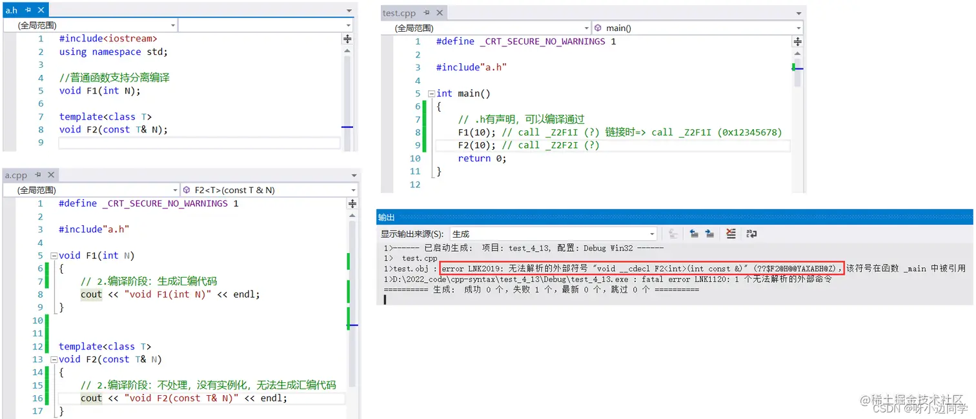Click 'void F1(int N);' declaration in a.h
976x419 pixels.
(100, 90)
